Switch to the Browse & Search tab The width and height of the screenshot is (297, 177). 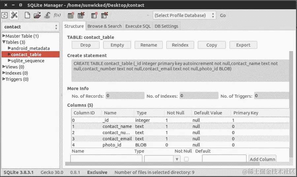click(x=105, y=26)
